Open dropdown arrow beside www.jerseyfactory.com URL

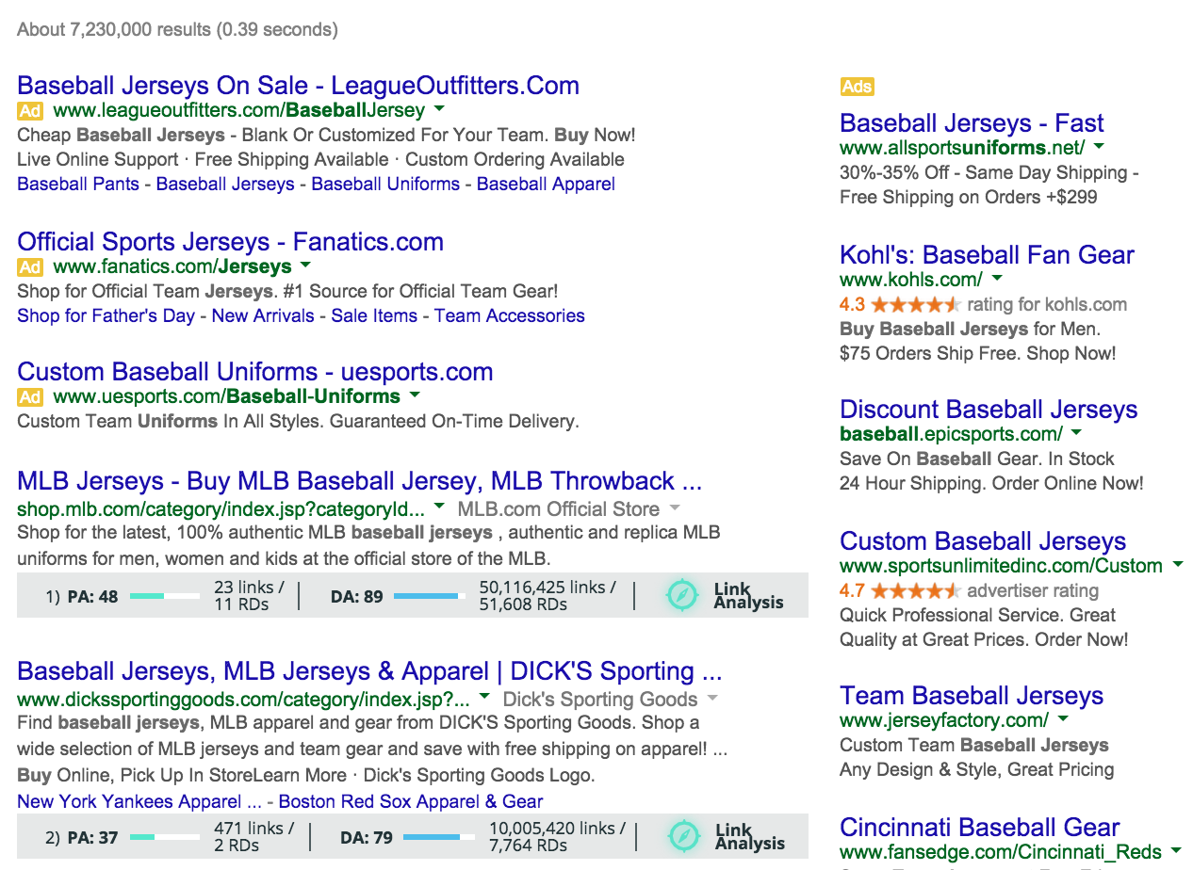(x=1063, y=719)
